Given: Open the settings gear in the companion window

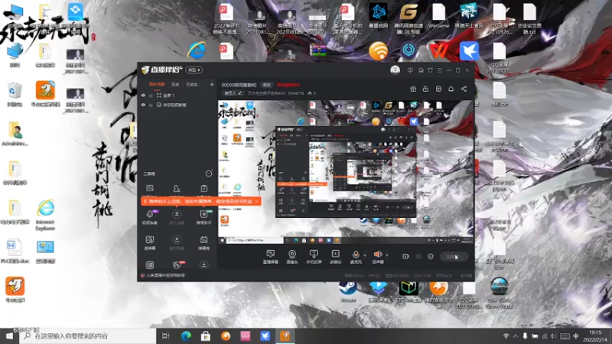Looking at the screenshot, I should click(431, 256).
